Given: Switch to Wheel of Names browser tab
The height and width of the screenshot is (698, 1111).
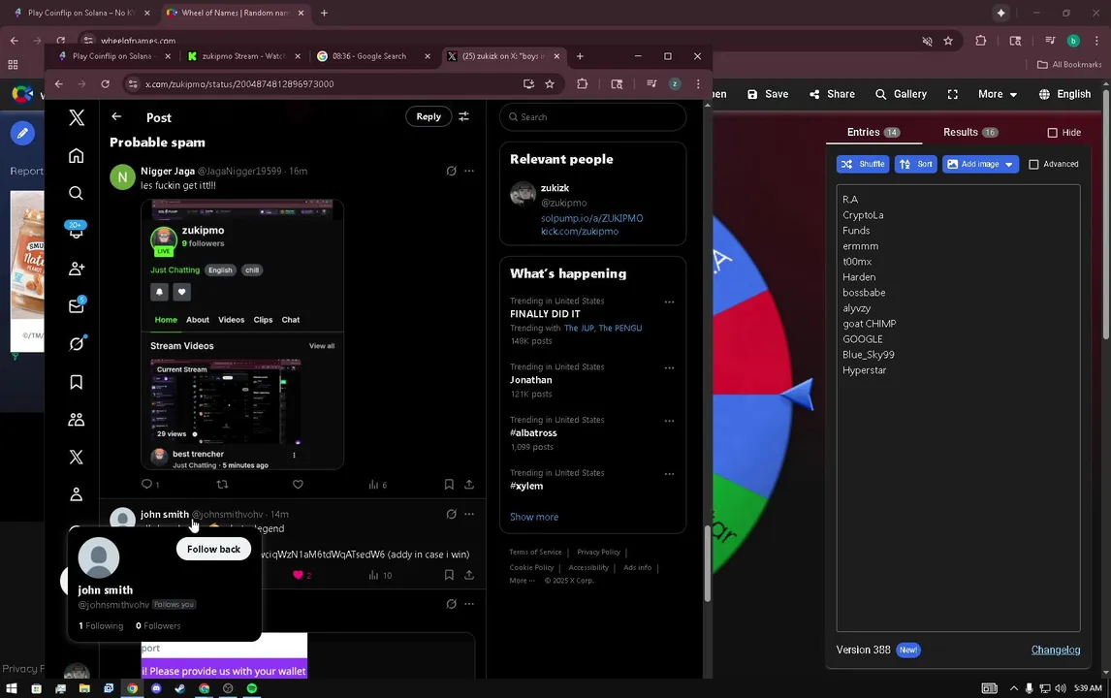Looking at the screenshot, I should click(235, 13).
